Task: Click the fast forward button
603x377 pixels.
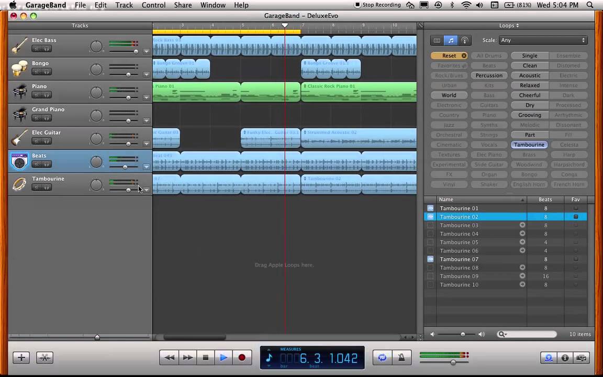Action: coord(188,358)
